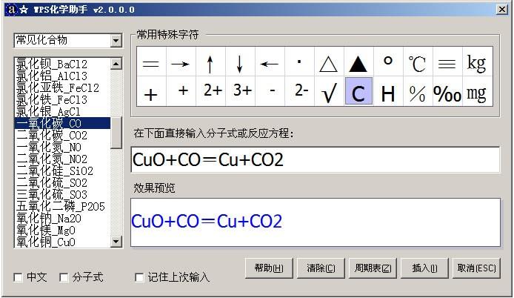
Task: Select 氯化铝_AlCl3 in the list
Action: click(63, 76)
